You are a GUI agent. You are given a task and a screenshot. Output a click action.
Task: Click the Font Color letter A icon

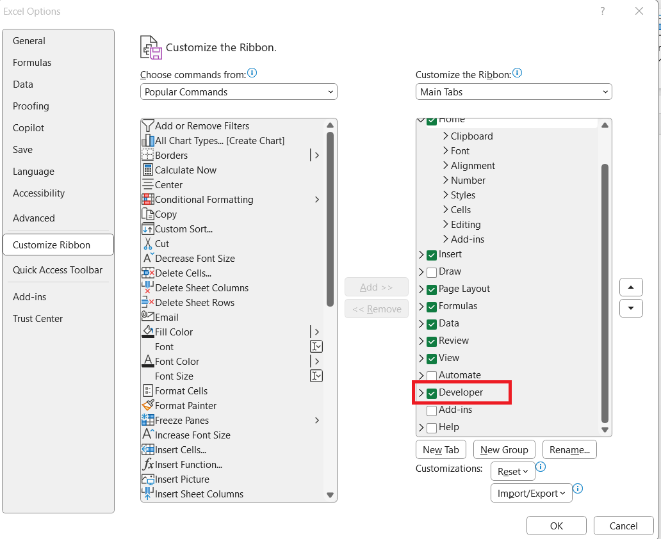(147, 361)
